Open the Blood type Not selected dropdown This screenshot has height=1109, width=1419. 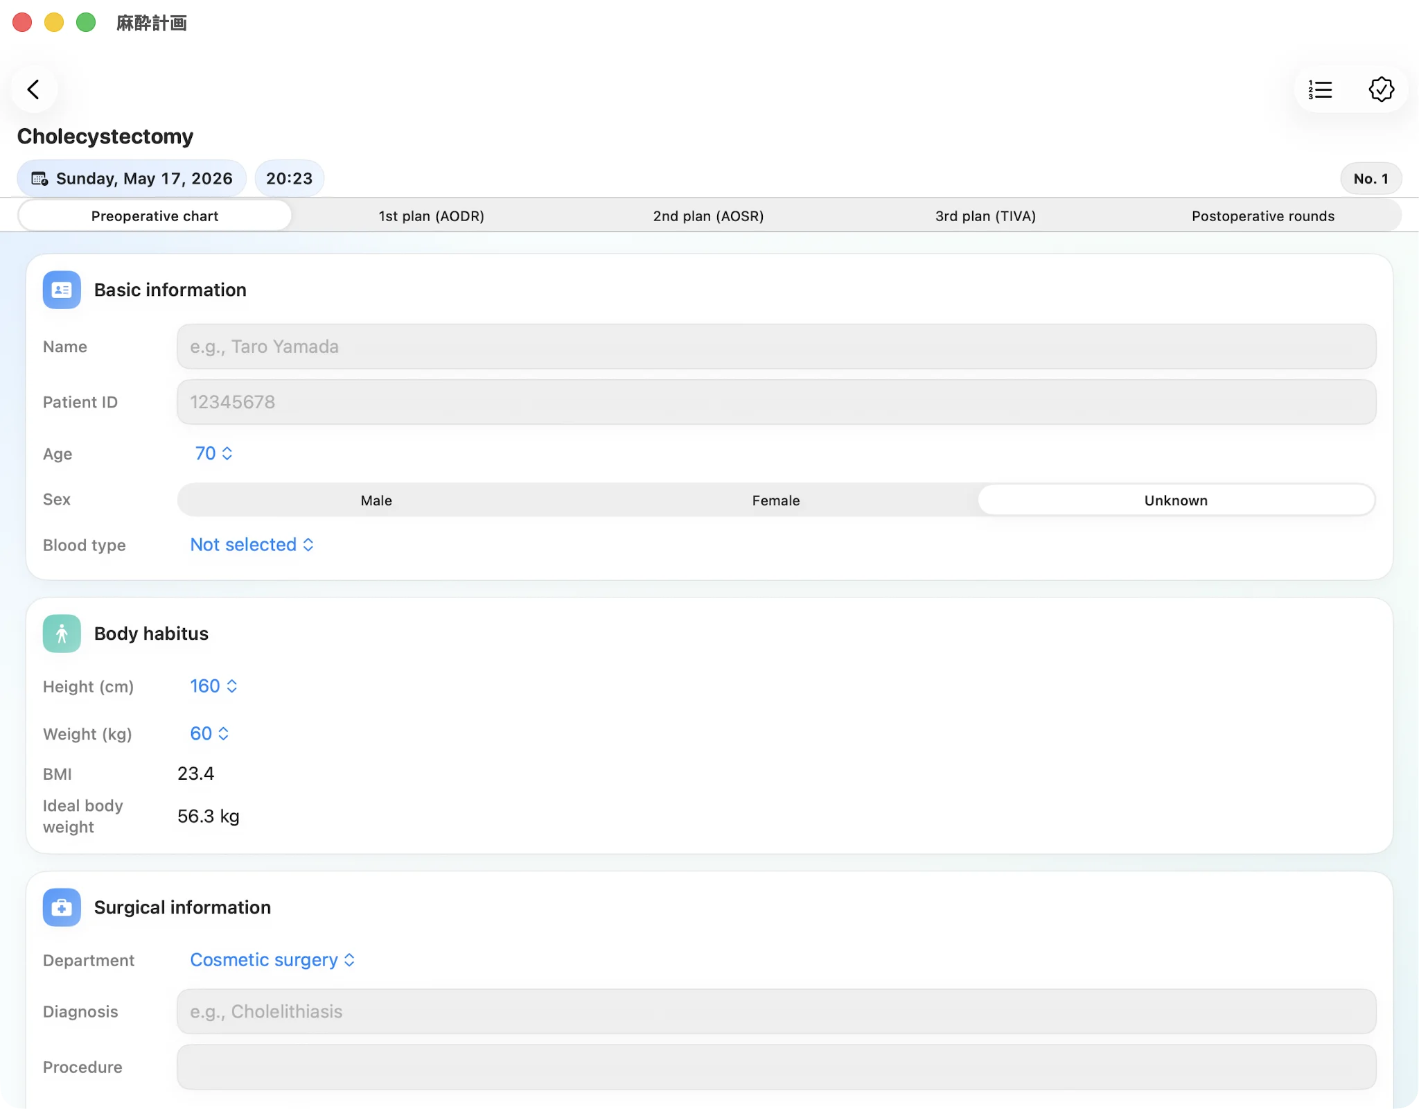(x=252, y=545)
